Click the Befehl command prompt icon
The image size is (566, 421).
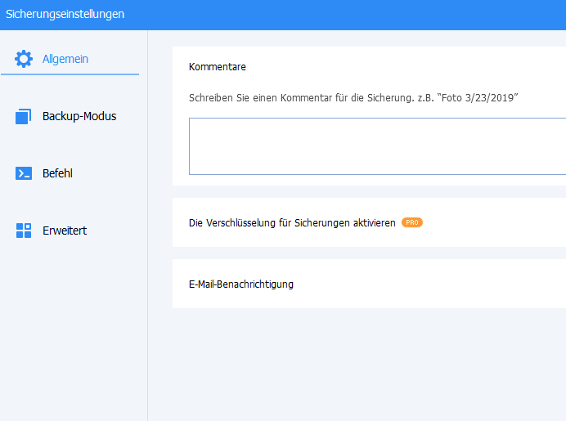click(x=24, y=173)
